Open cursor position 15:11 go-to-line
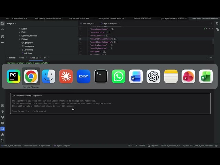The image size is (220, 165). (x=130, y=146)
